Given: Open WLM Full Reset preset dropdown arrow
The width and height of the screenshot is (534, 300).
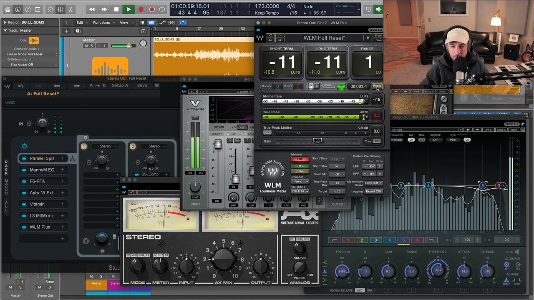Looking at the screenshot, I should 368,38.
